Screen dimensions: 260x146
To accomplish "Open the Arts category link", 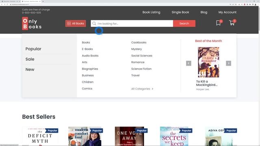I will pos(84,62).
